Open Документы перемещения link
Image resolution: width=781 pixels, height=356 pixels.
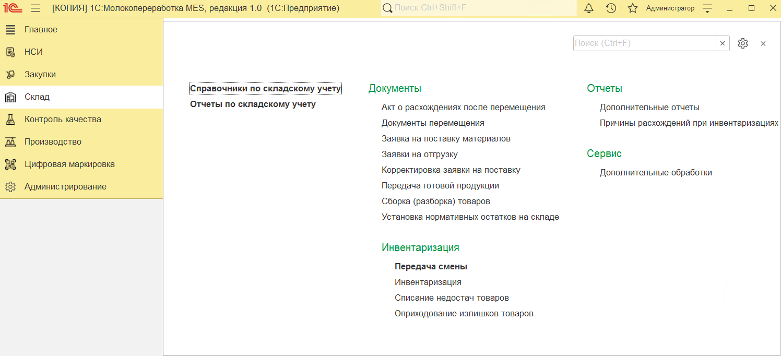[x=433, y=123]
